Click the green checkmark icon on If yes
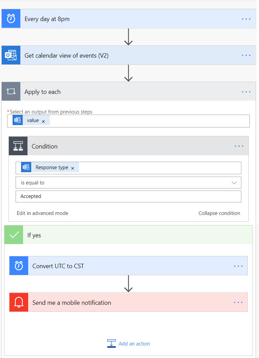This screenshot has width=259, height=358. click(x=14, y=235)
